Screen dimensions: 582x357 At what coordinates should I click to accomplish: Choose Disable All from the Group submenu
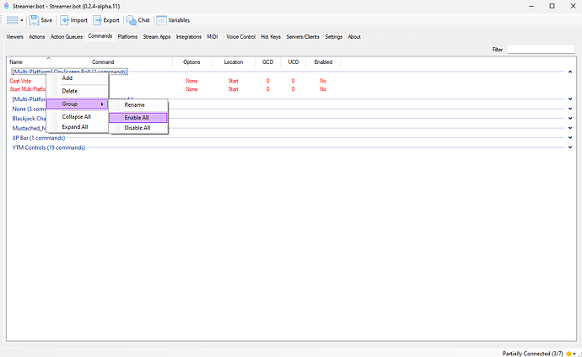[137, 128]
